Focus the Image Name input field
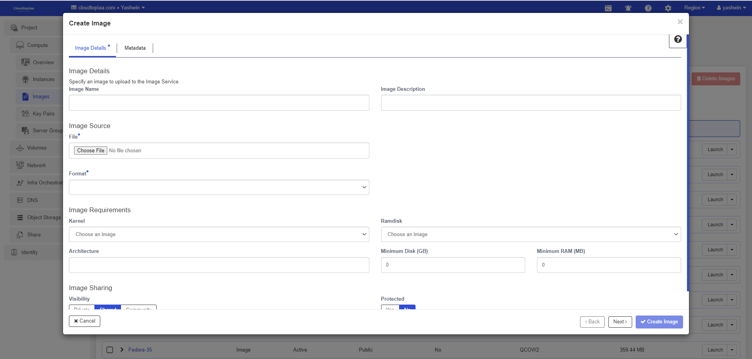The image size is (752, 359). [x=219, y=103]
